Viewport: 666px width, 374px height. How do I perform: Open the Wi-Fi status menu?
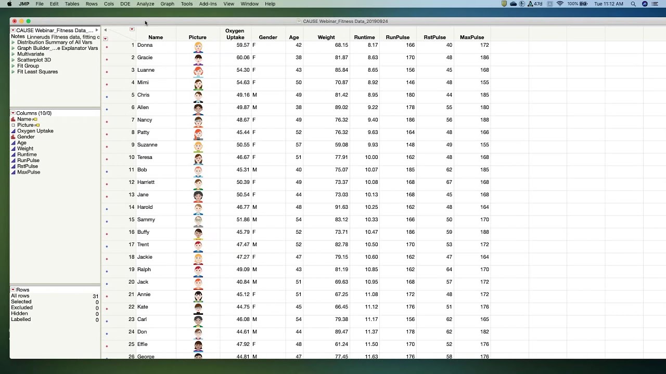click(560, 4)
